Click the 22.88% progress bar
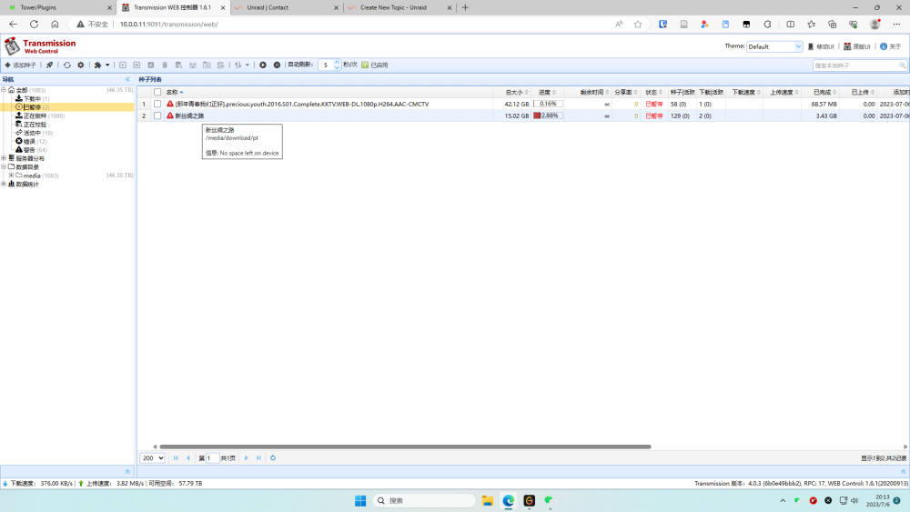 (x=548, y=115)
